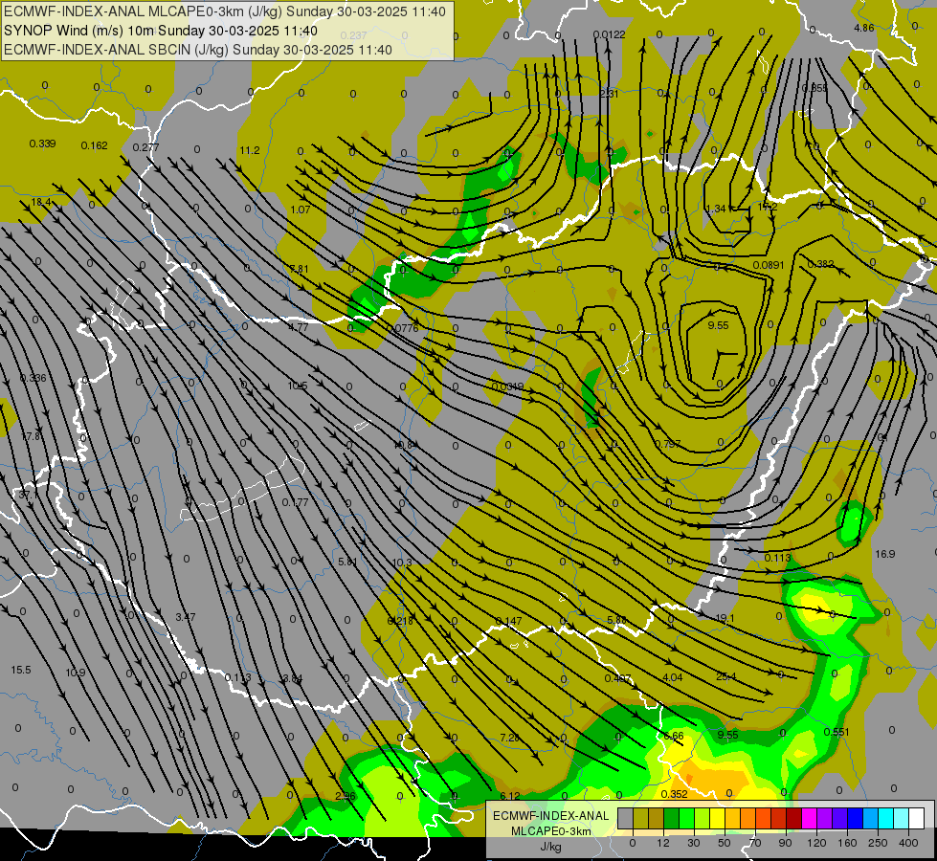
Task: Select the magenta legend color box
Action: (x=809, y=818)
